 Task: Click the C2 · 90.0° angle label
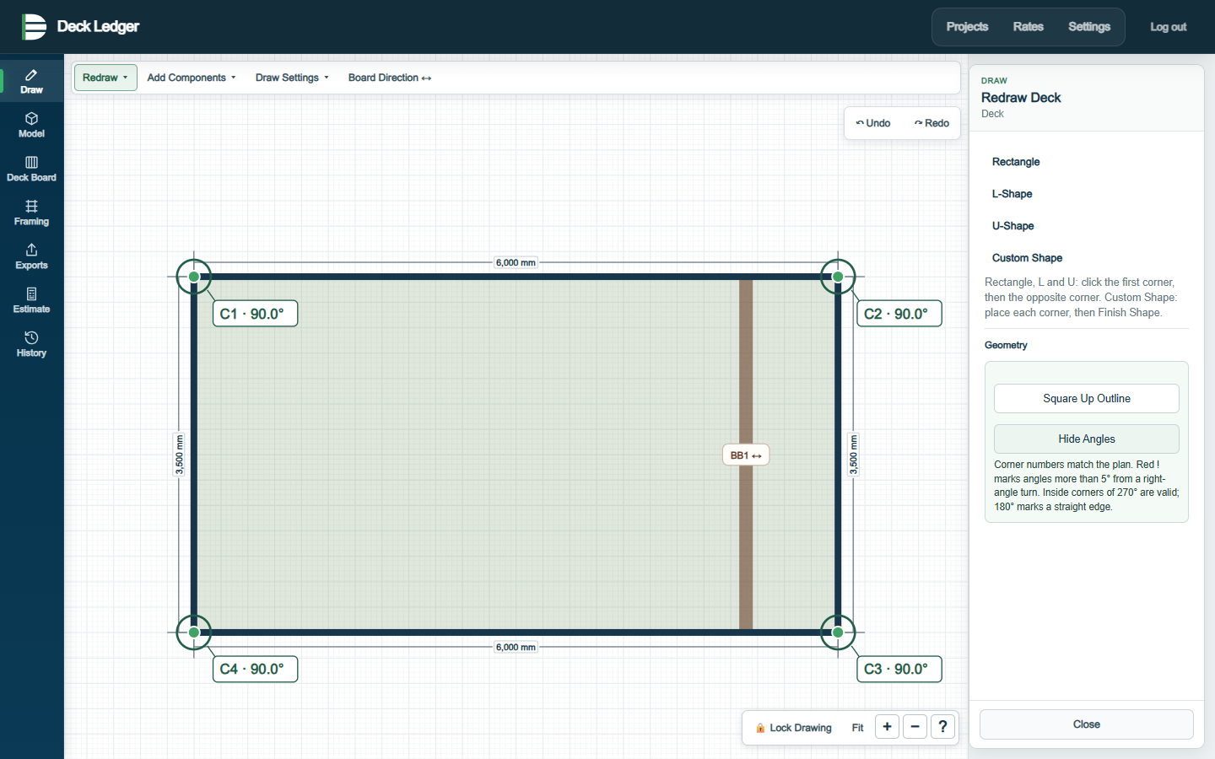pyautogui.click(x=899, y=314)
